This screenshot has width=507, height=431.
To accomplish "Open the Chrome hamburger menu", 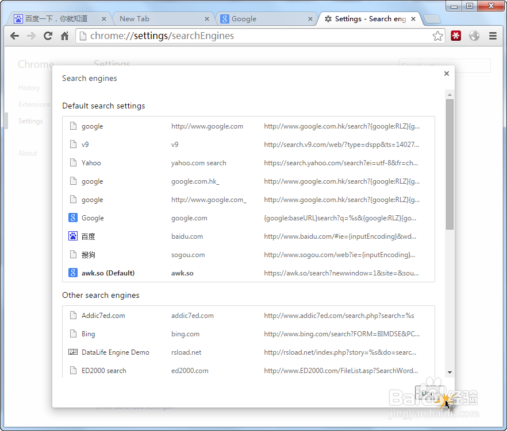I will [x=493, y=36].
